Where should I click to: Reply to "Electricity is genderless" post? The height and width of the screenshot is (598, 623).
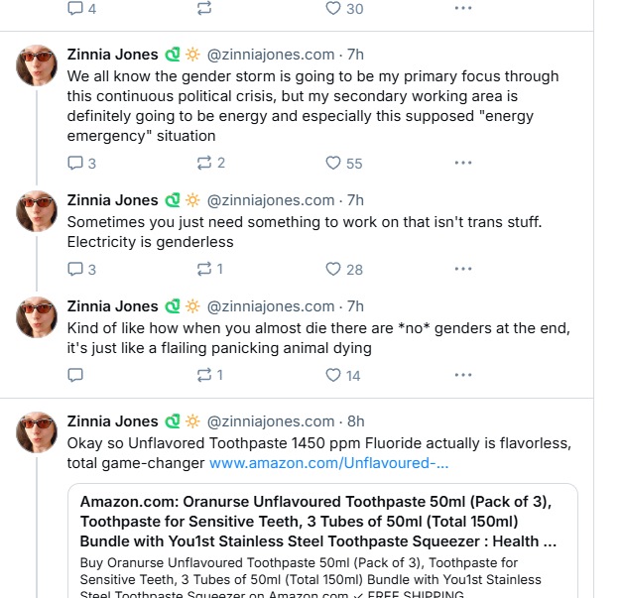pyautogui.click(x=82, y=269)
